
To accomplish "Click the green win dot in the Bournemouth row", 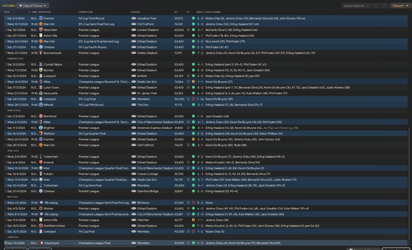I will [193, 53].
